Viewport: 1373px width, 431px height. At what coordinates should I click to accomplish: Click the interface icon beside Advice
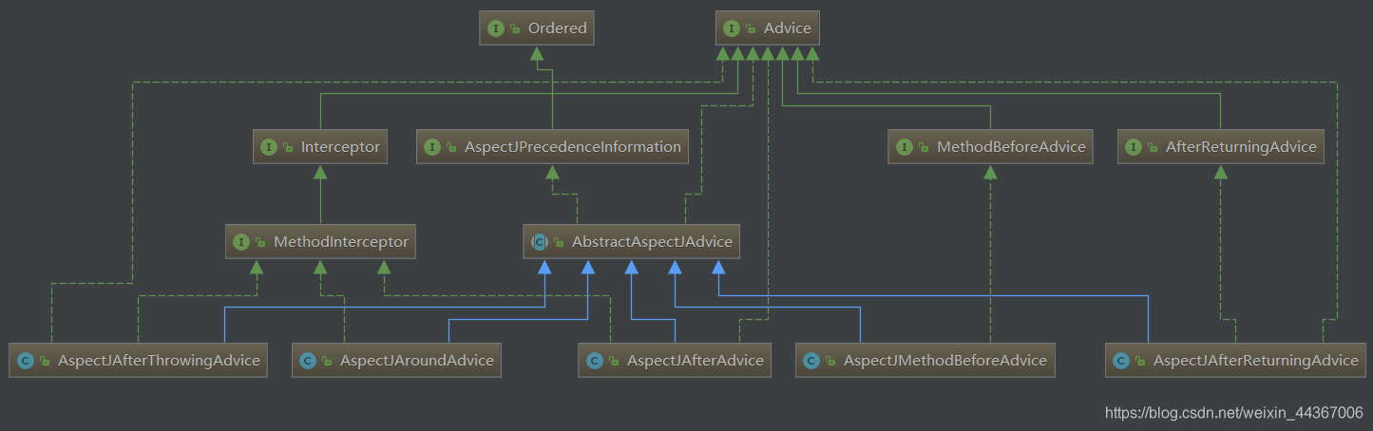coord(732,28)
